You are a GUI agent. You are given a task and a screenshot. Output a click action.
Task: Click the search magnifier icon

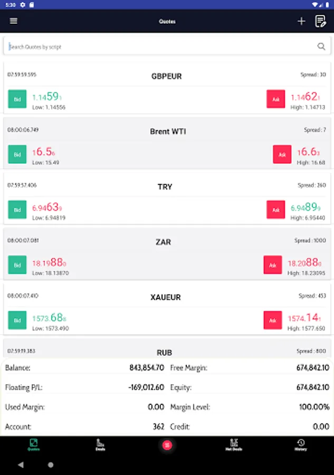(321, 46)
